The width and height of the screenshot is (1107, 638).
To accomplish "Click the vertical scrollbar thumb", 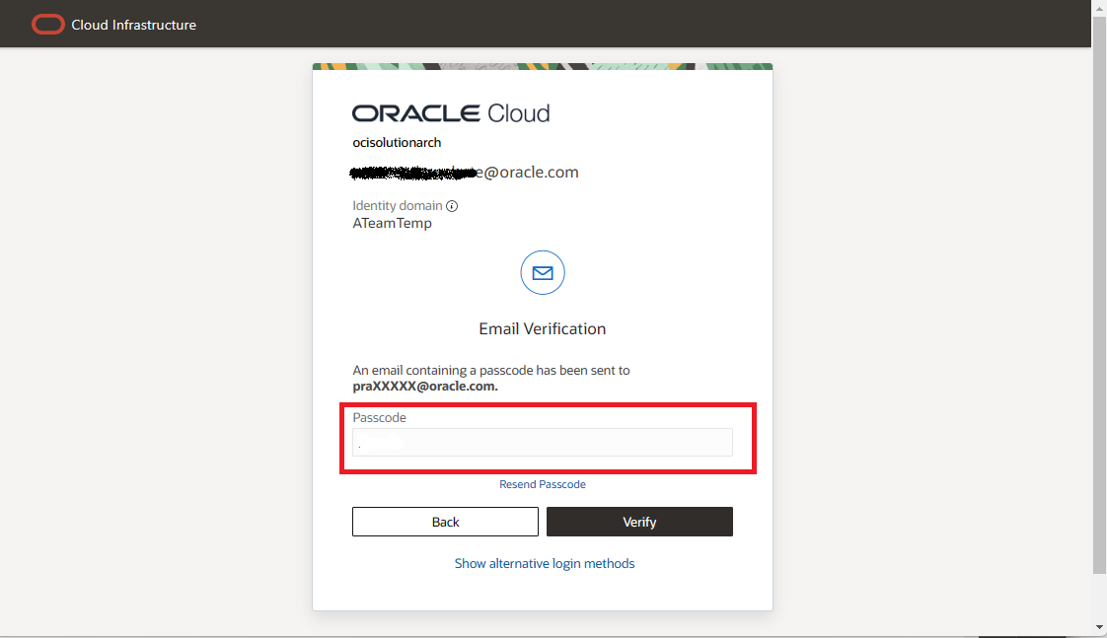I will tap(1099, 295).
